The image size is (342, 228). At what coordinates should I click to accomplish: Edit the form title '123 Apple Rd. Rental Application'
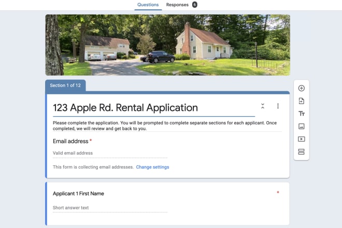[x=154, y=108]
